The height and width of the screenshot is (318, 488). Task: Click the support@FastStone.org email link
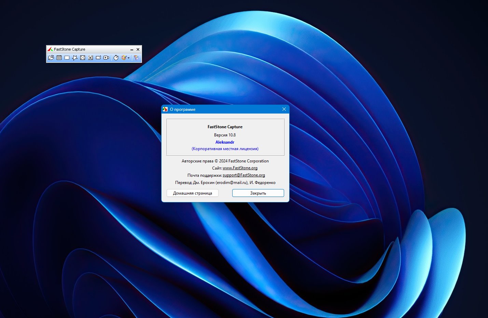point(244,175)
